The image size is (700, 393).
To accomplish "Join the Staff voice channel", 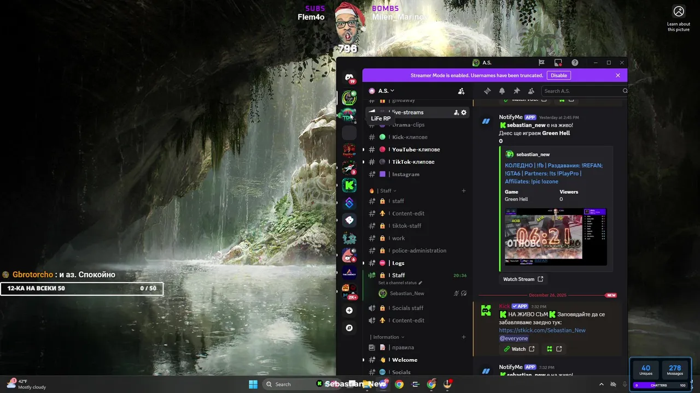I will (417, 276).
